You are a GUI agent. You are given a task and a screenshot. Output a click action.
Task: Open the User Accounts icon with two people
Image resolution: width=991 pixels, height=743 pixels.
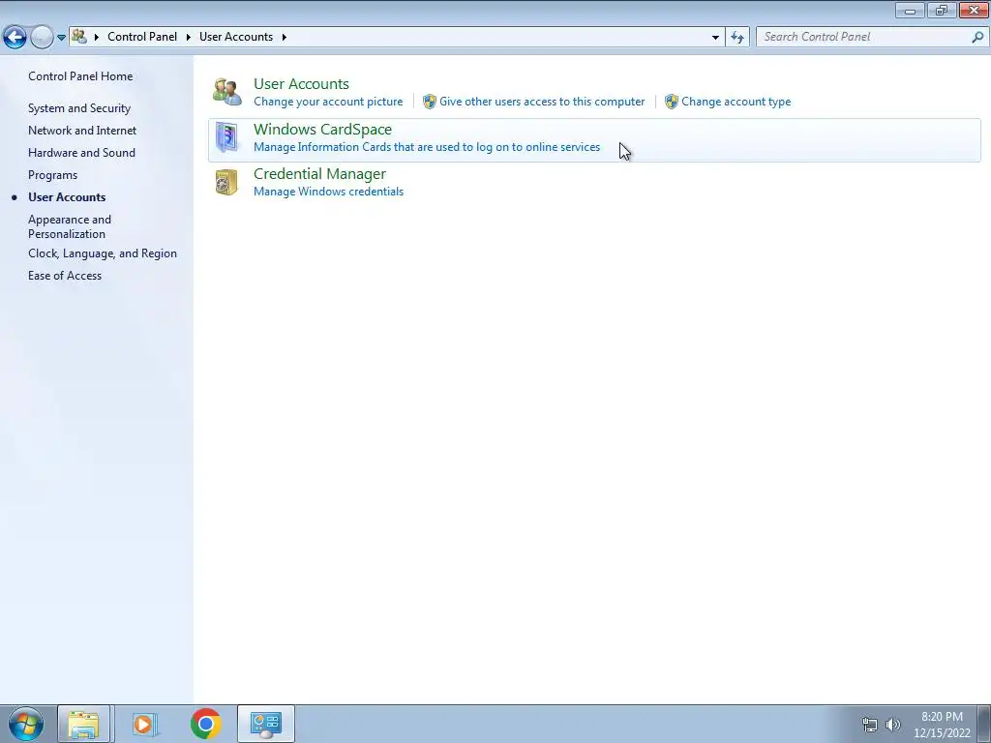click(226, 92)
